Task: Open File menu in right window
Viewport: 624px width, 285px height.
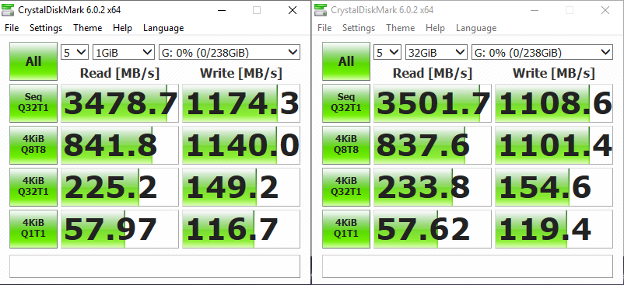Action: [324, 28]
